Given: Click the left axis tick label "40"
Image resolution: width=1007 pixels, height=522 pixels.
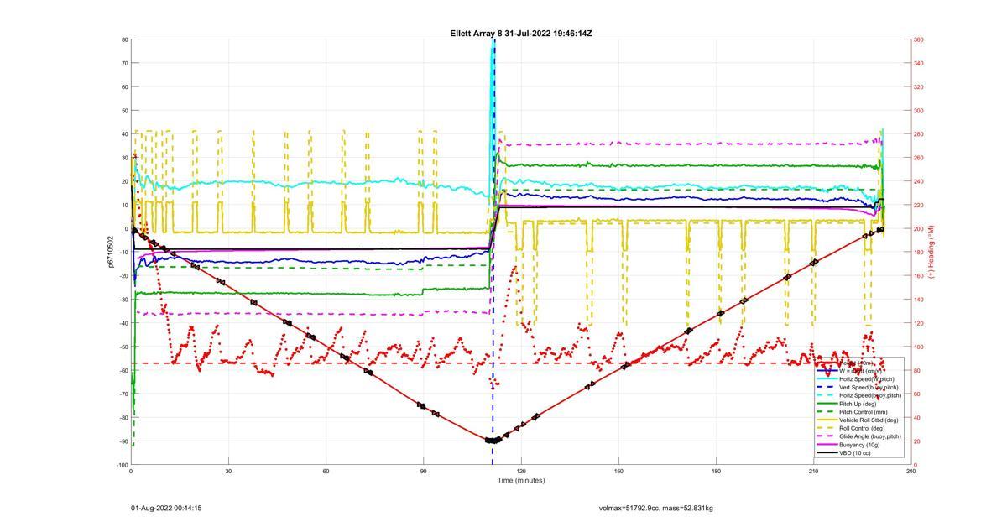Looking at the screenshot, I should [124, 134].
